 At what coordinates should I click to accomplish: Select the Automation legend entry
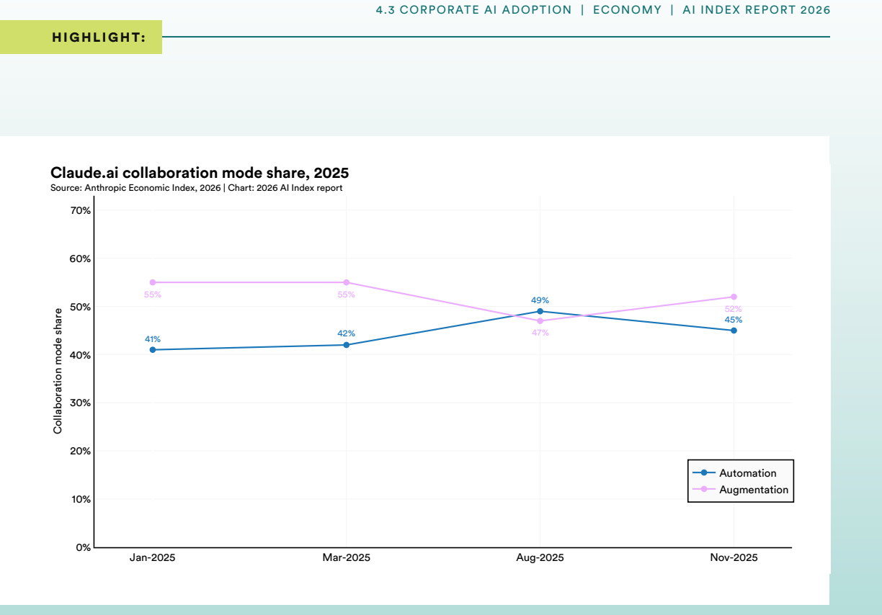click(x=741, y=473)
